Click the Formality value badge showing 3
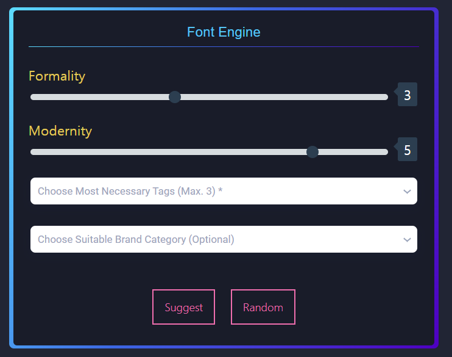 click(408, 95)
